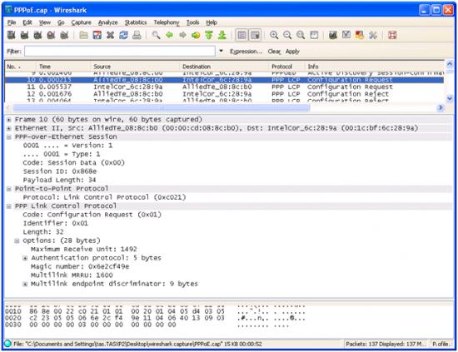Open the Edit menu
This screenshot has height=352, width=458.
(x=27, y=22)
